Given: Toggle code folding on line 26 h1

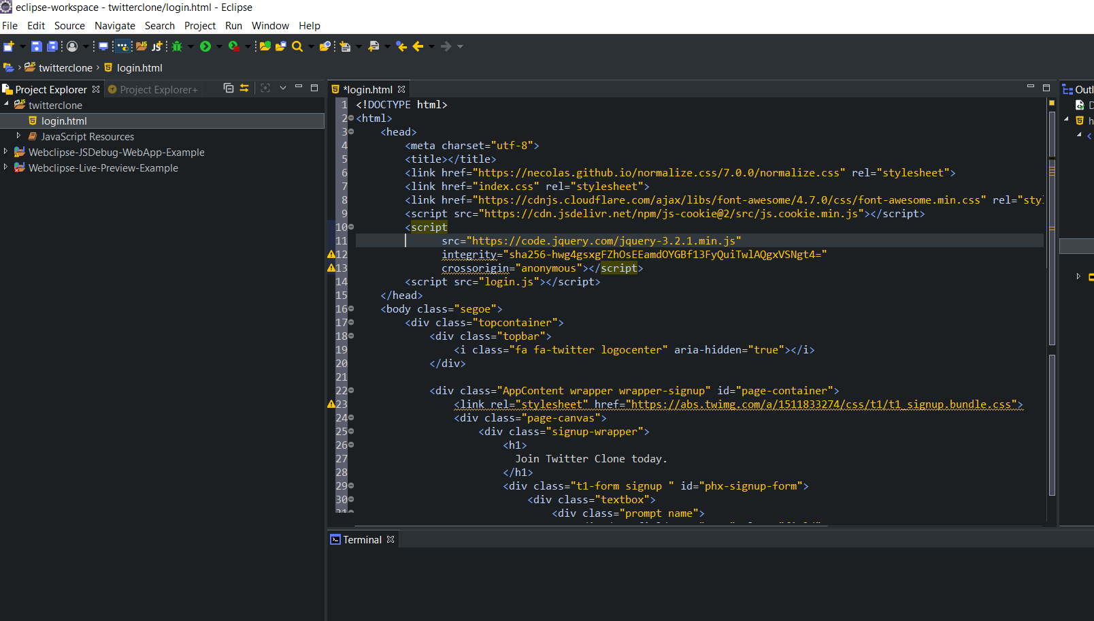Looking at the screenshot, I should 351,445.
